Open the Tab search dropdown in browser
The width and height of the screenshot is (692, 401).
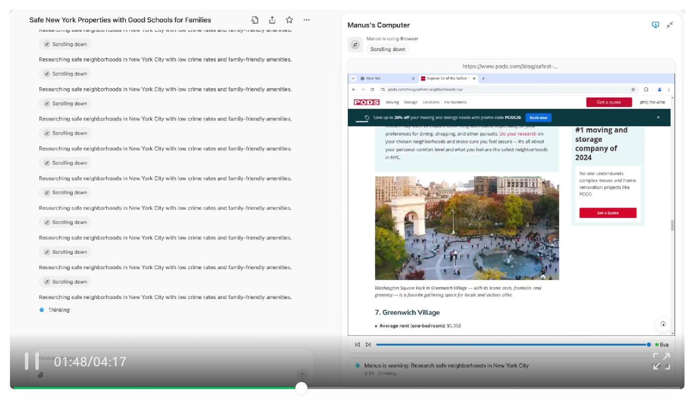354,78
